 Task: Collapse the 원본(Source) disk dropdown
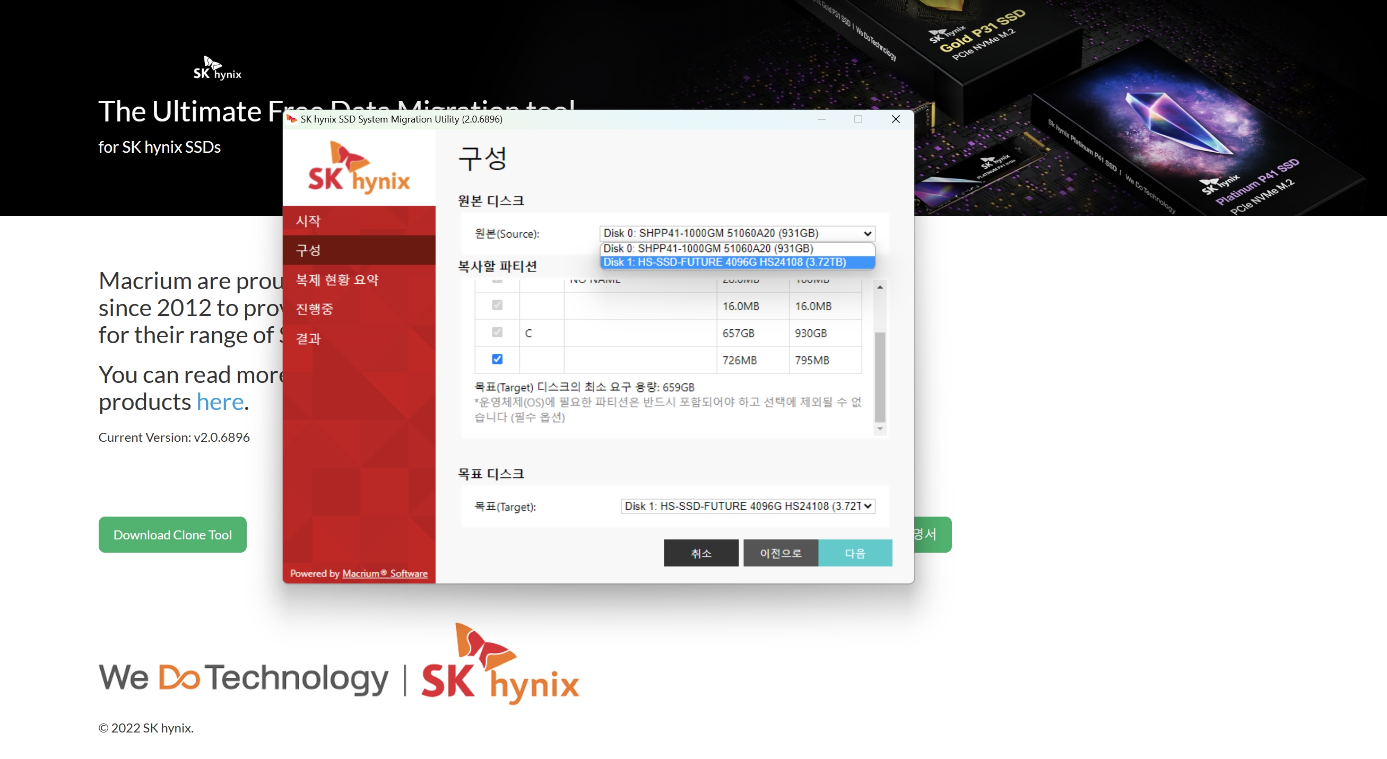coord(867,233)
